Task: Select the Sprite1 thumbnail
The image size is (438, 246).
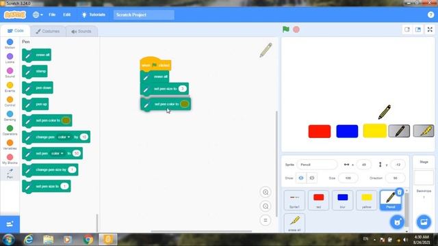Action: (294, 200)
